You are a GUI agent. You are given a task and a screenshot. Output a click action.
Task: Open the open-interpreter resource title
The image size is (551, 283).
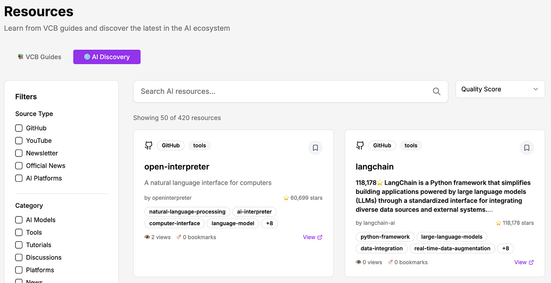(177, 167)
